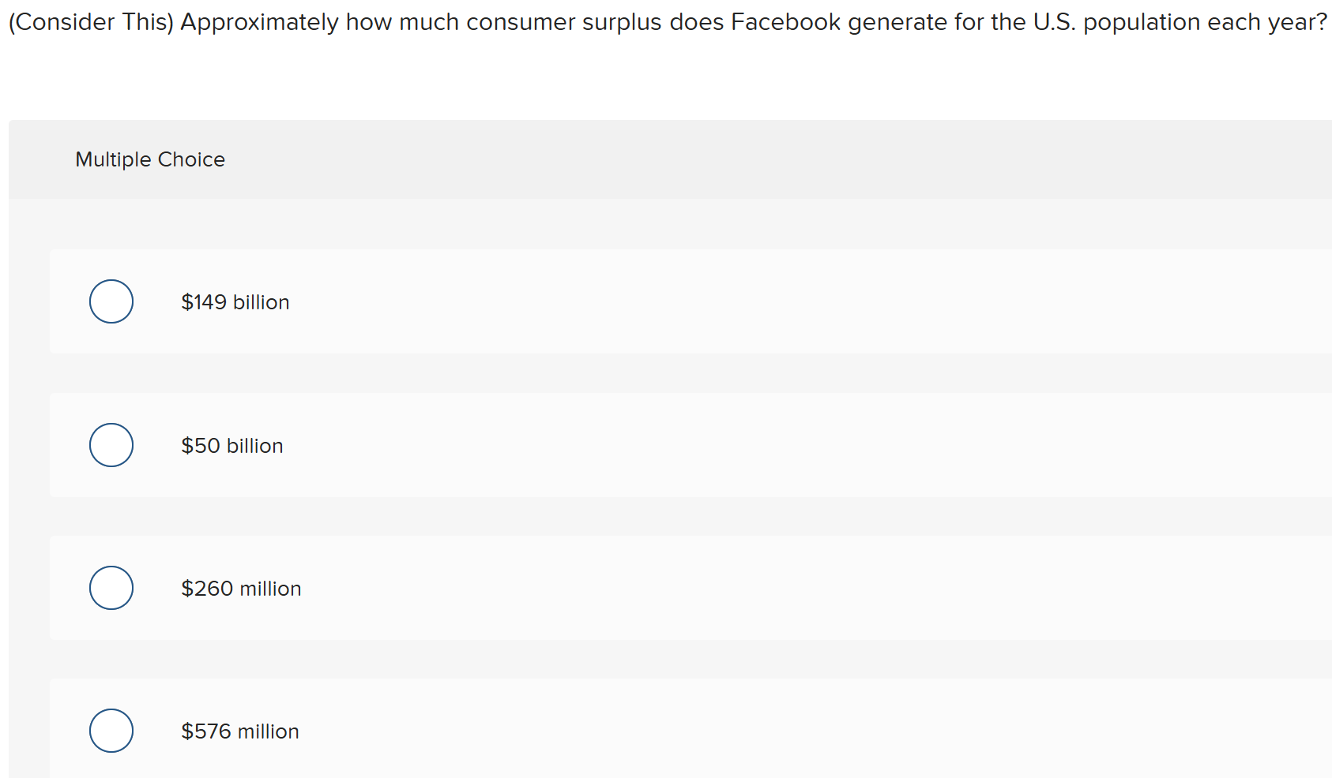Click the $576 million answer text
The width and height of the screenshot is (1332, 778).
point(239,731)
